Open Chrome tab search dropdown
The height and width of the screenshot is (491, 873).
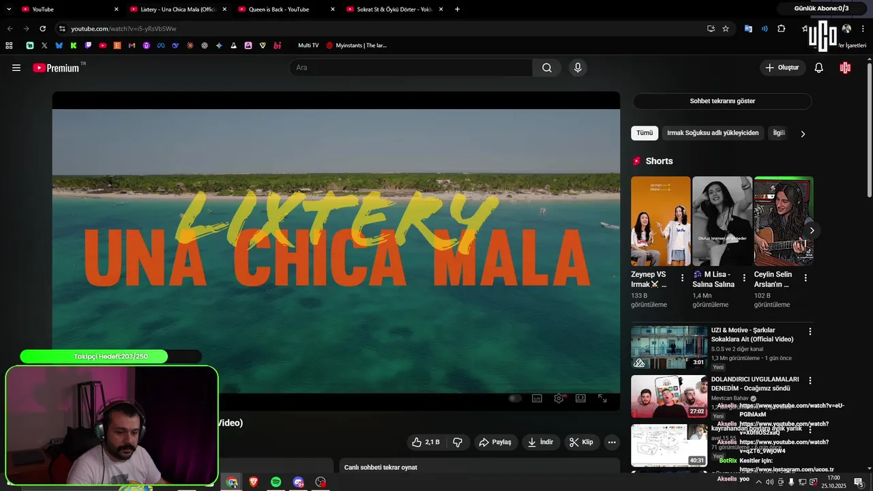[x=9, y=9]
